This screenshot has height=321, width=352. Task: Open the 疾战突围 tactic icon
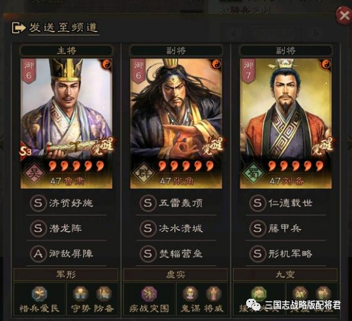pyautogui.click(x=149, y=294)
